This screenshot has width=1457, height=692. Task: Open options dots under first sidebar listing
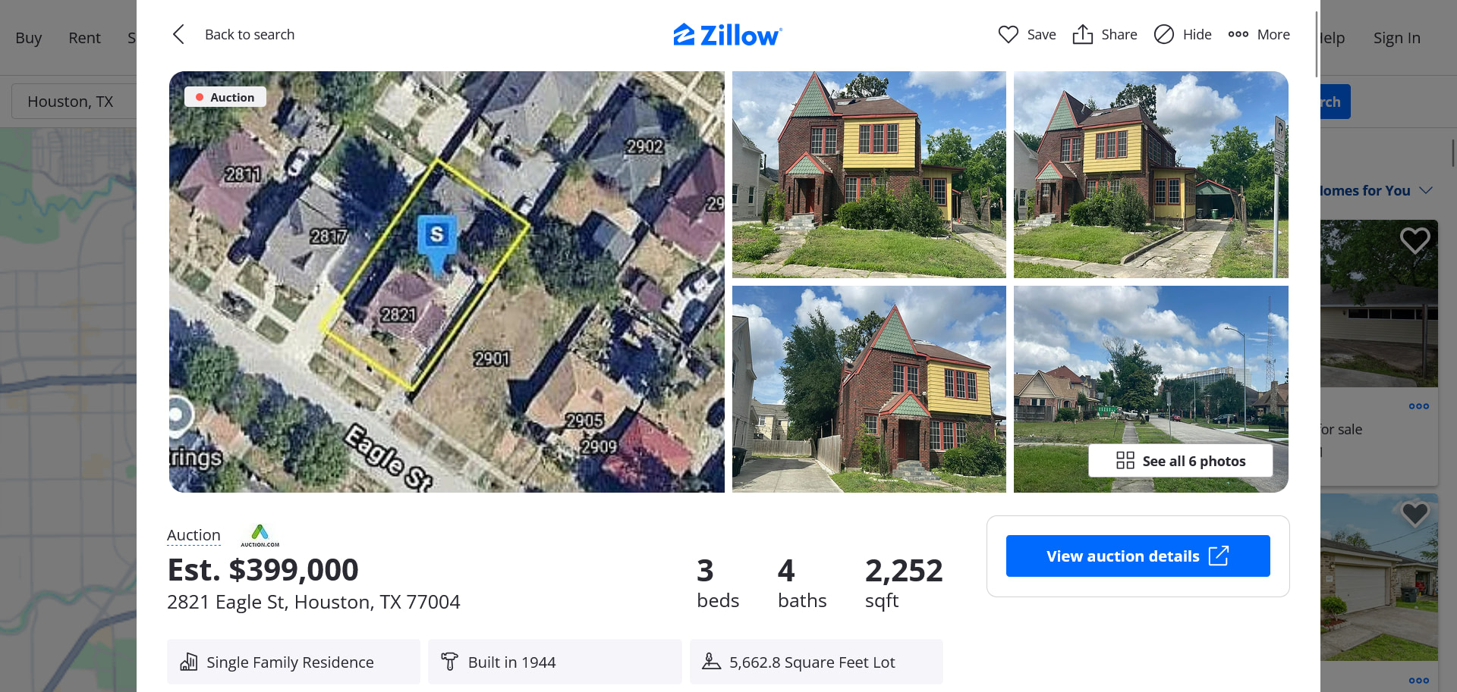click(1418, 406)
